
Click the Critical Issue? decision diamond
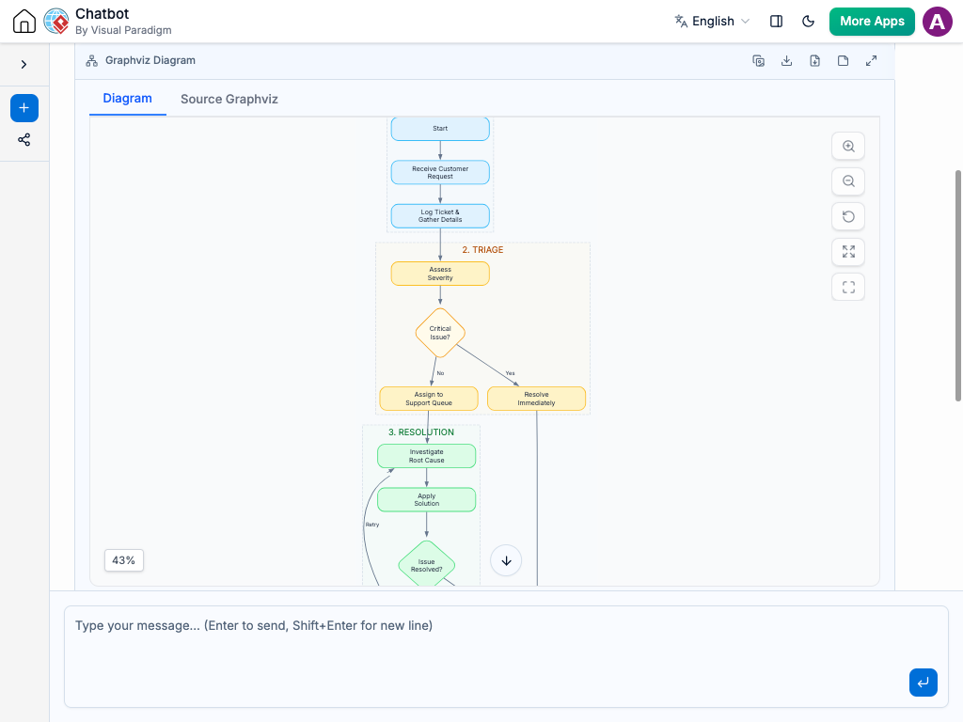click(440, 333)
